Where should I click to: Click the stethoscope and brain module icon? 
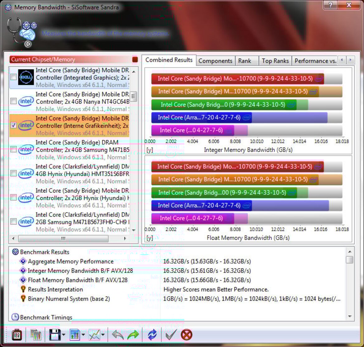pyautogui.click(x=21, y=32)
